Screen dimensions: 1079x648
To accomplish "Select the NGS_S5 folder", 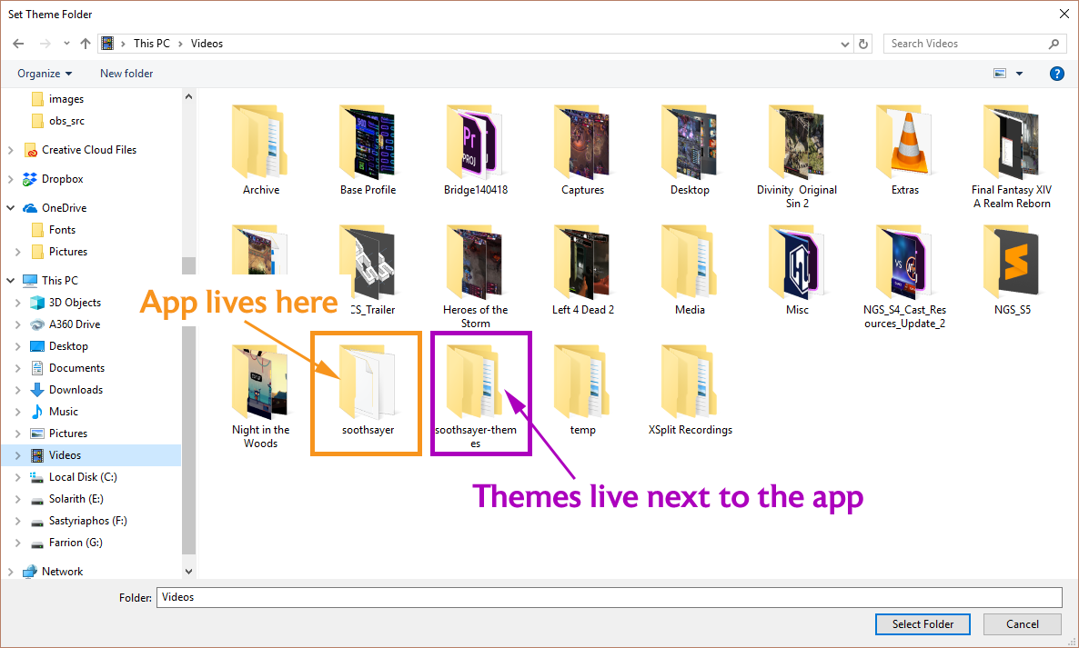I will point(1012,271).
